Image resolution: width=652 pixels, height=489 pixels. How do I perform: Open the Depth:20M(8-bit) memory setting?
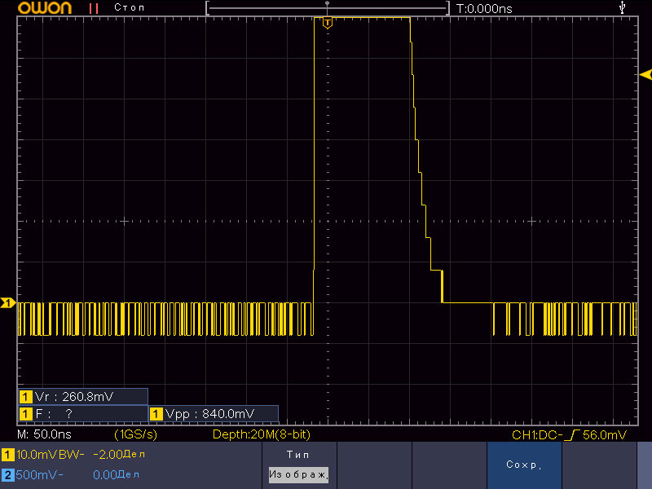pos(261,435)
